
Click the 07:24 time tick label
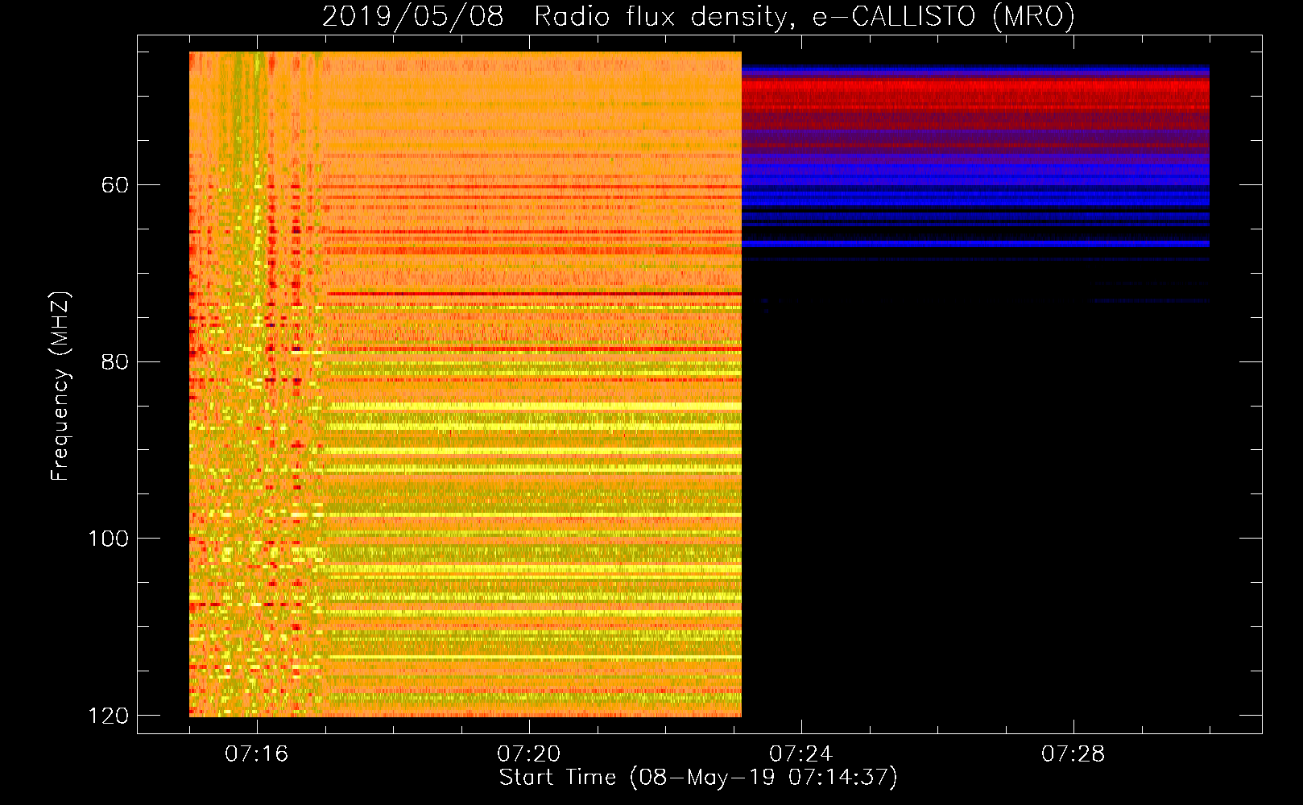coord(800,754)
